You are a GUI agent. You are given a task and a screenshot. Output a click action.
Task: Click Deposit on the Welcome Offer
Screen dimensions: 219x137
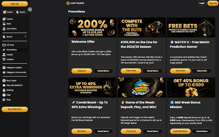coord(82,71)
